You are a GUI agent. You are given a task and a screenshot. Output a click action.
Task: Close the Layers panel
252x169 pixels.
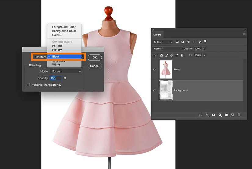click(153, 29)
